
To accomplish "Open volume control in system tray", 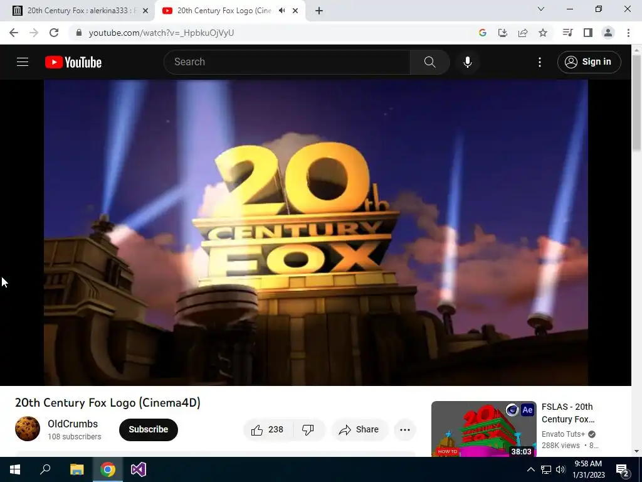I will click(560, 469).
